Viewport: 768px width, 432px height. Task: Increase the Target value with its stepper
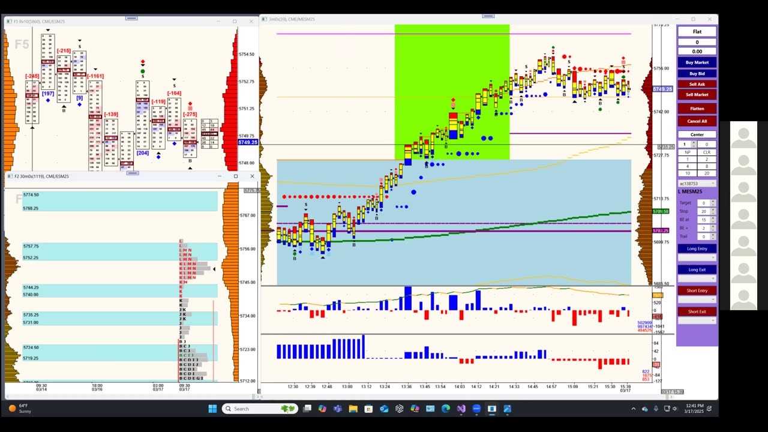click(713, 201)
